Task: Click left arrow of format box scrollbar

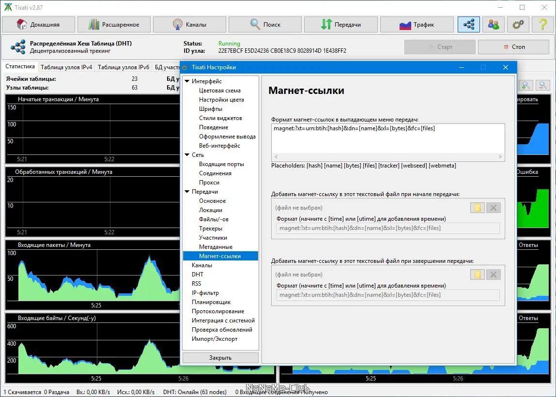Action: (276, 156)
